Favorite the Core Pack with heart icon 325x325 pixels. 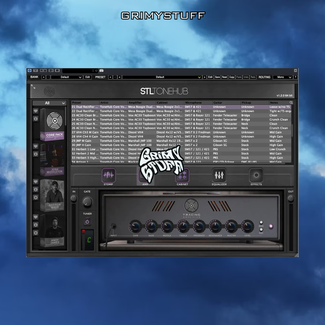36,111
